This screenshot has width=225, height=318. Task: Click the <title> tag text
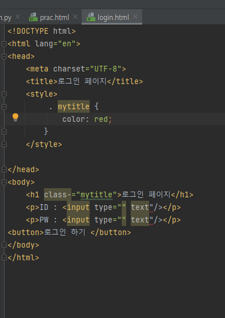[x=42, y=82]
